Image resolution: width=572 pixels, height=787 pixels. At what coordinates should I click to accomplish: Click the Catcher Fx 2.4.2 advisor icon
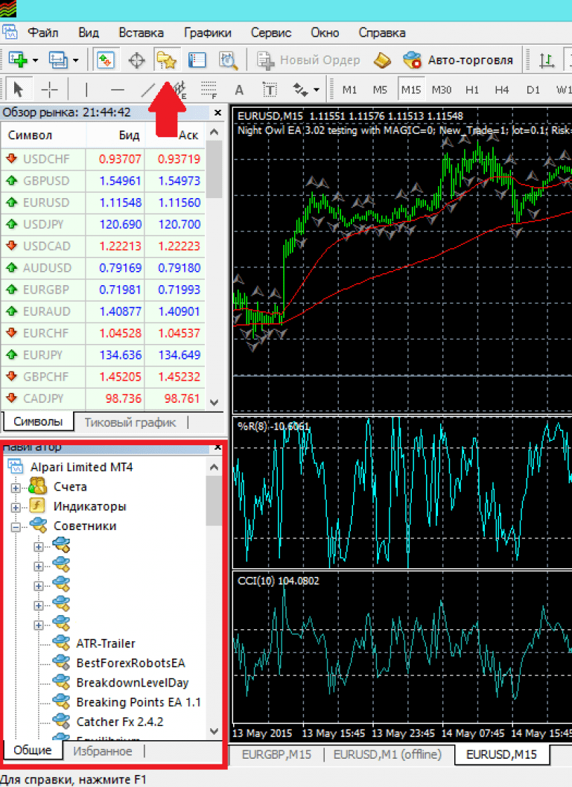[61, 721]
